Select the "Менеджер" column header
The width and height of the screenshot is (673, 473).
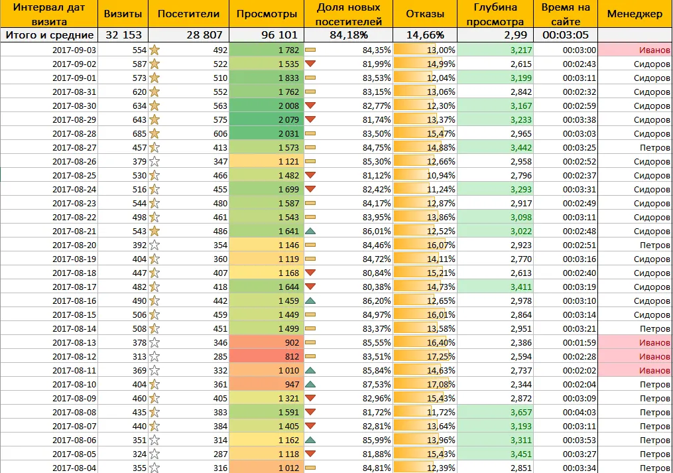pyautogui.click(x=635, y=14)
